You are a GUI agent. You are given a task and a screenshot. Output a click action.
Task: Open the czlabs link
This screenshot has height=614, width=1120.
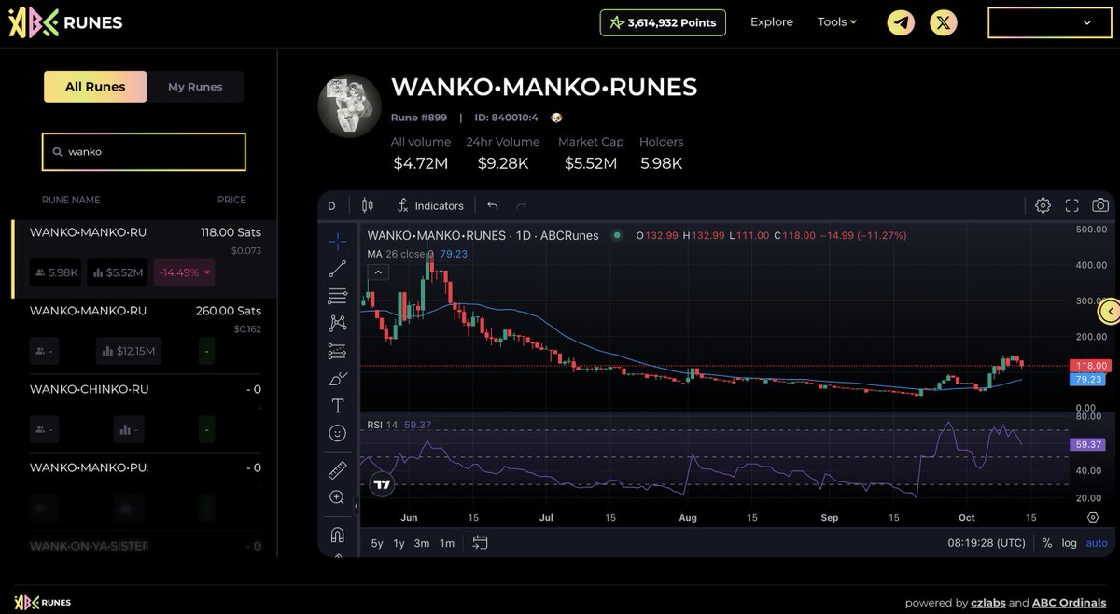click(987, 603)
